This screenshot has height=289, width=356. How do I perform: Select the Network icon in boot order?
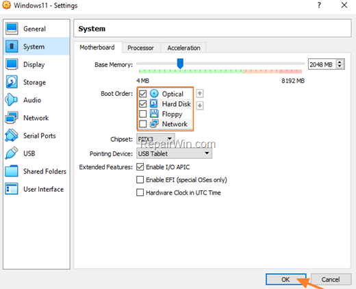point(154,124)
